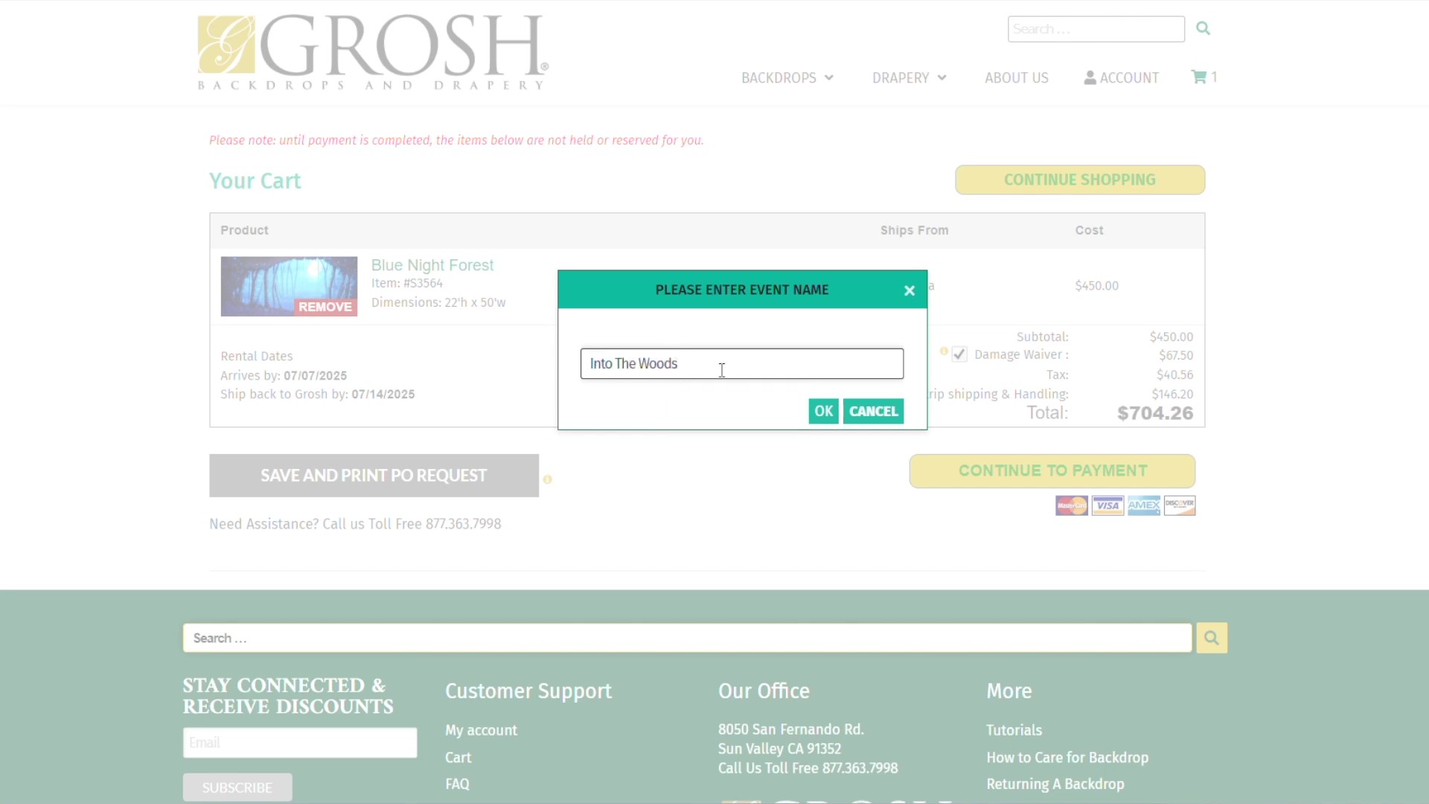Open the shopping cart icon
This screenshot has height=804, width=1429.
click(1198, 77)
